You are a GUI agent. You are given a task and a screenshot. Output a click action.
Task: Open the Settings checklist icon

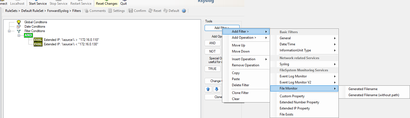(117, 11)
